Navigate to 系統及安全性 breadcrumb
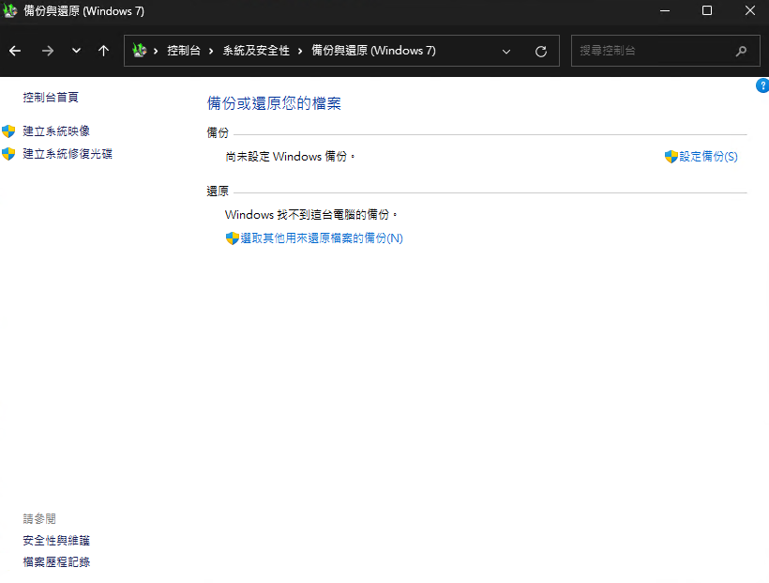Image resolution: width=769 pixels, height=583 pixels. 256,51
